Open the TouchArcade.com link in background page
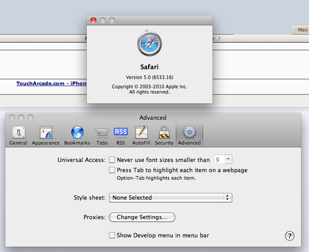The height and width of the screenshot is (252, 309). click(x=51, y=83)
